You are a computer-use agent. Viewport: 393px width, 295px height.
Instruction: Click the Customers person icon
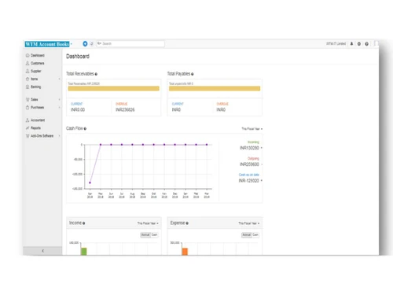(x=28, y=63)
